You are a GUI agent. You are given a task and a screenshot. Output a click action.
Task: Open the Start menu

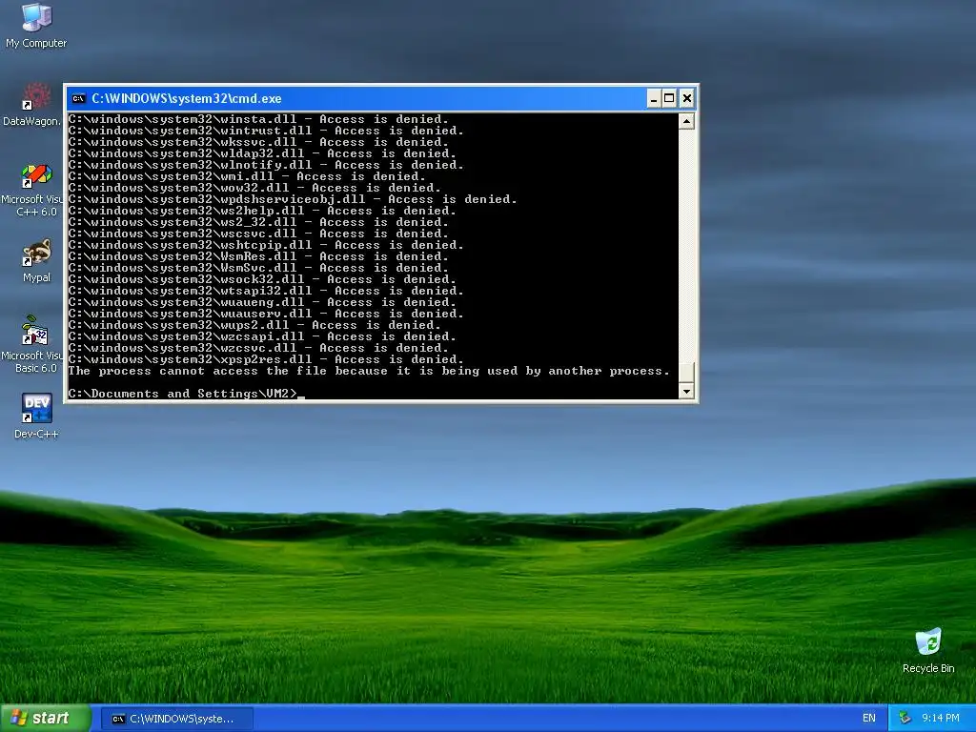tap(46, 719)
